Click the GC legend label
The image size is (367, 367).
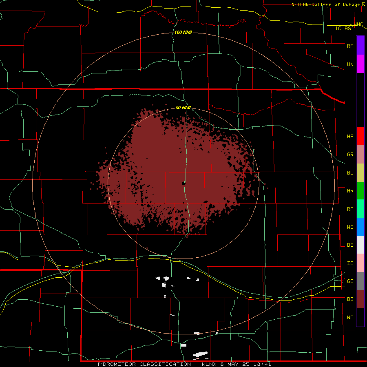350,281
